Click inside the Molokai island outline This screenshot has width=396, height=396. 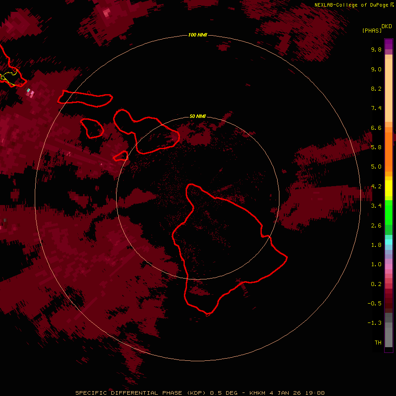click(85, 99)
